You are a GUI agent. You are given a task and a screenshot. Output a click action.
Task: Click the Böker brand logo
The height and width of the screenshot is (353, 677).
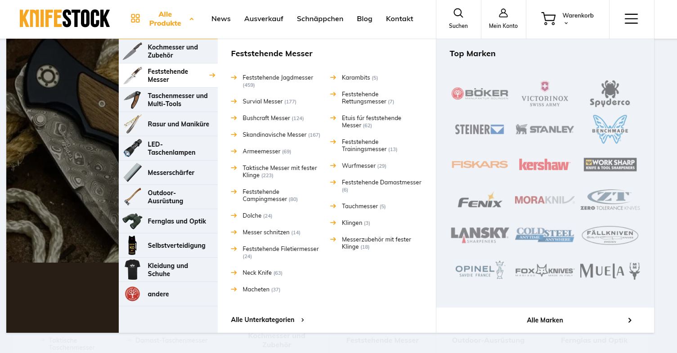coord(480,94)
